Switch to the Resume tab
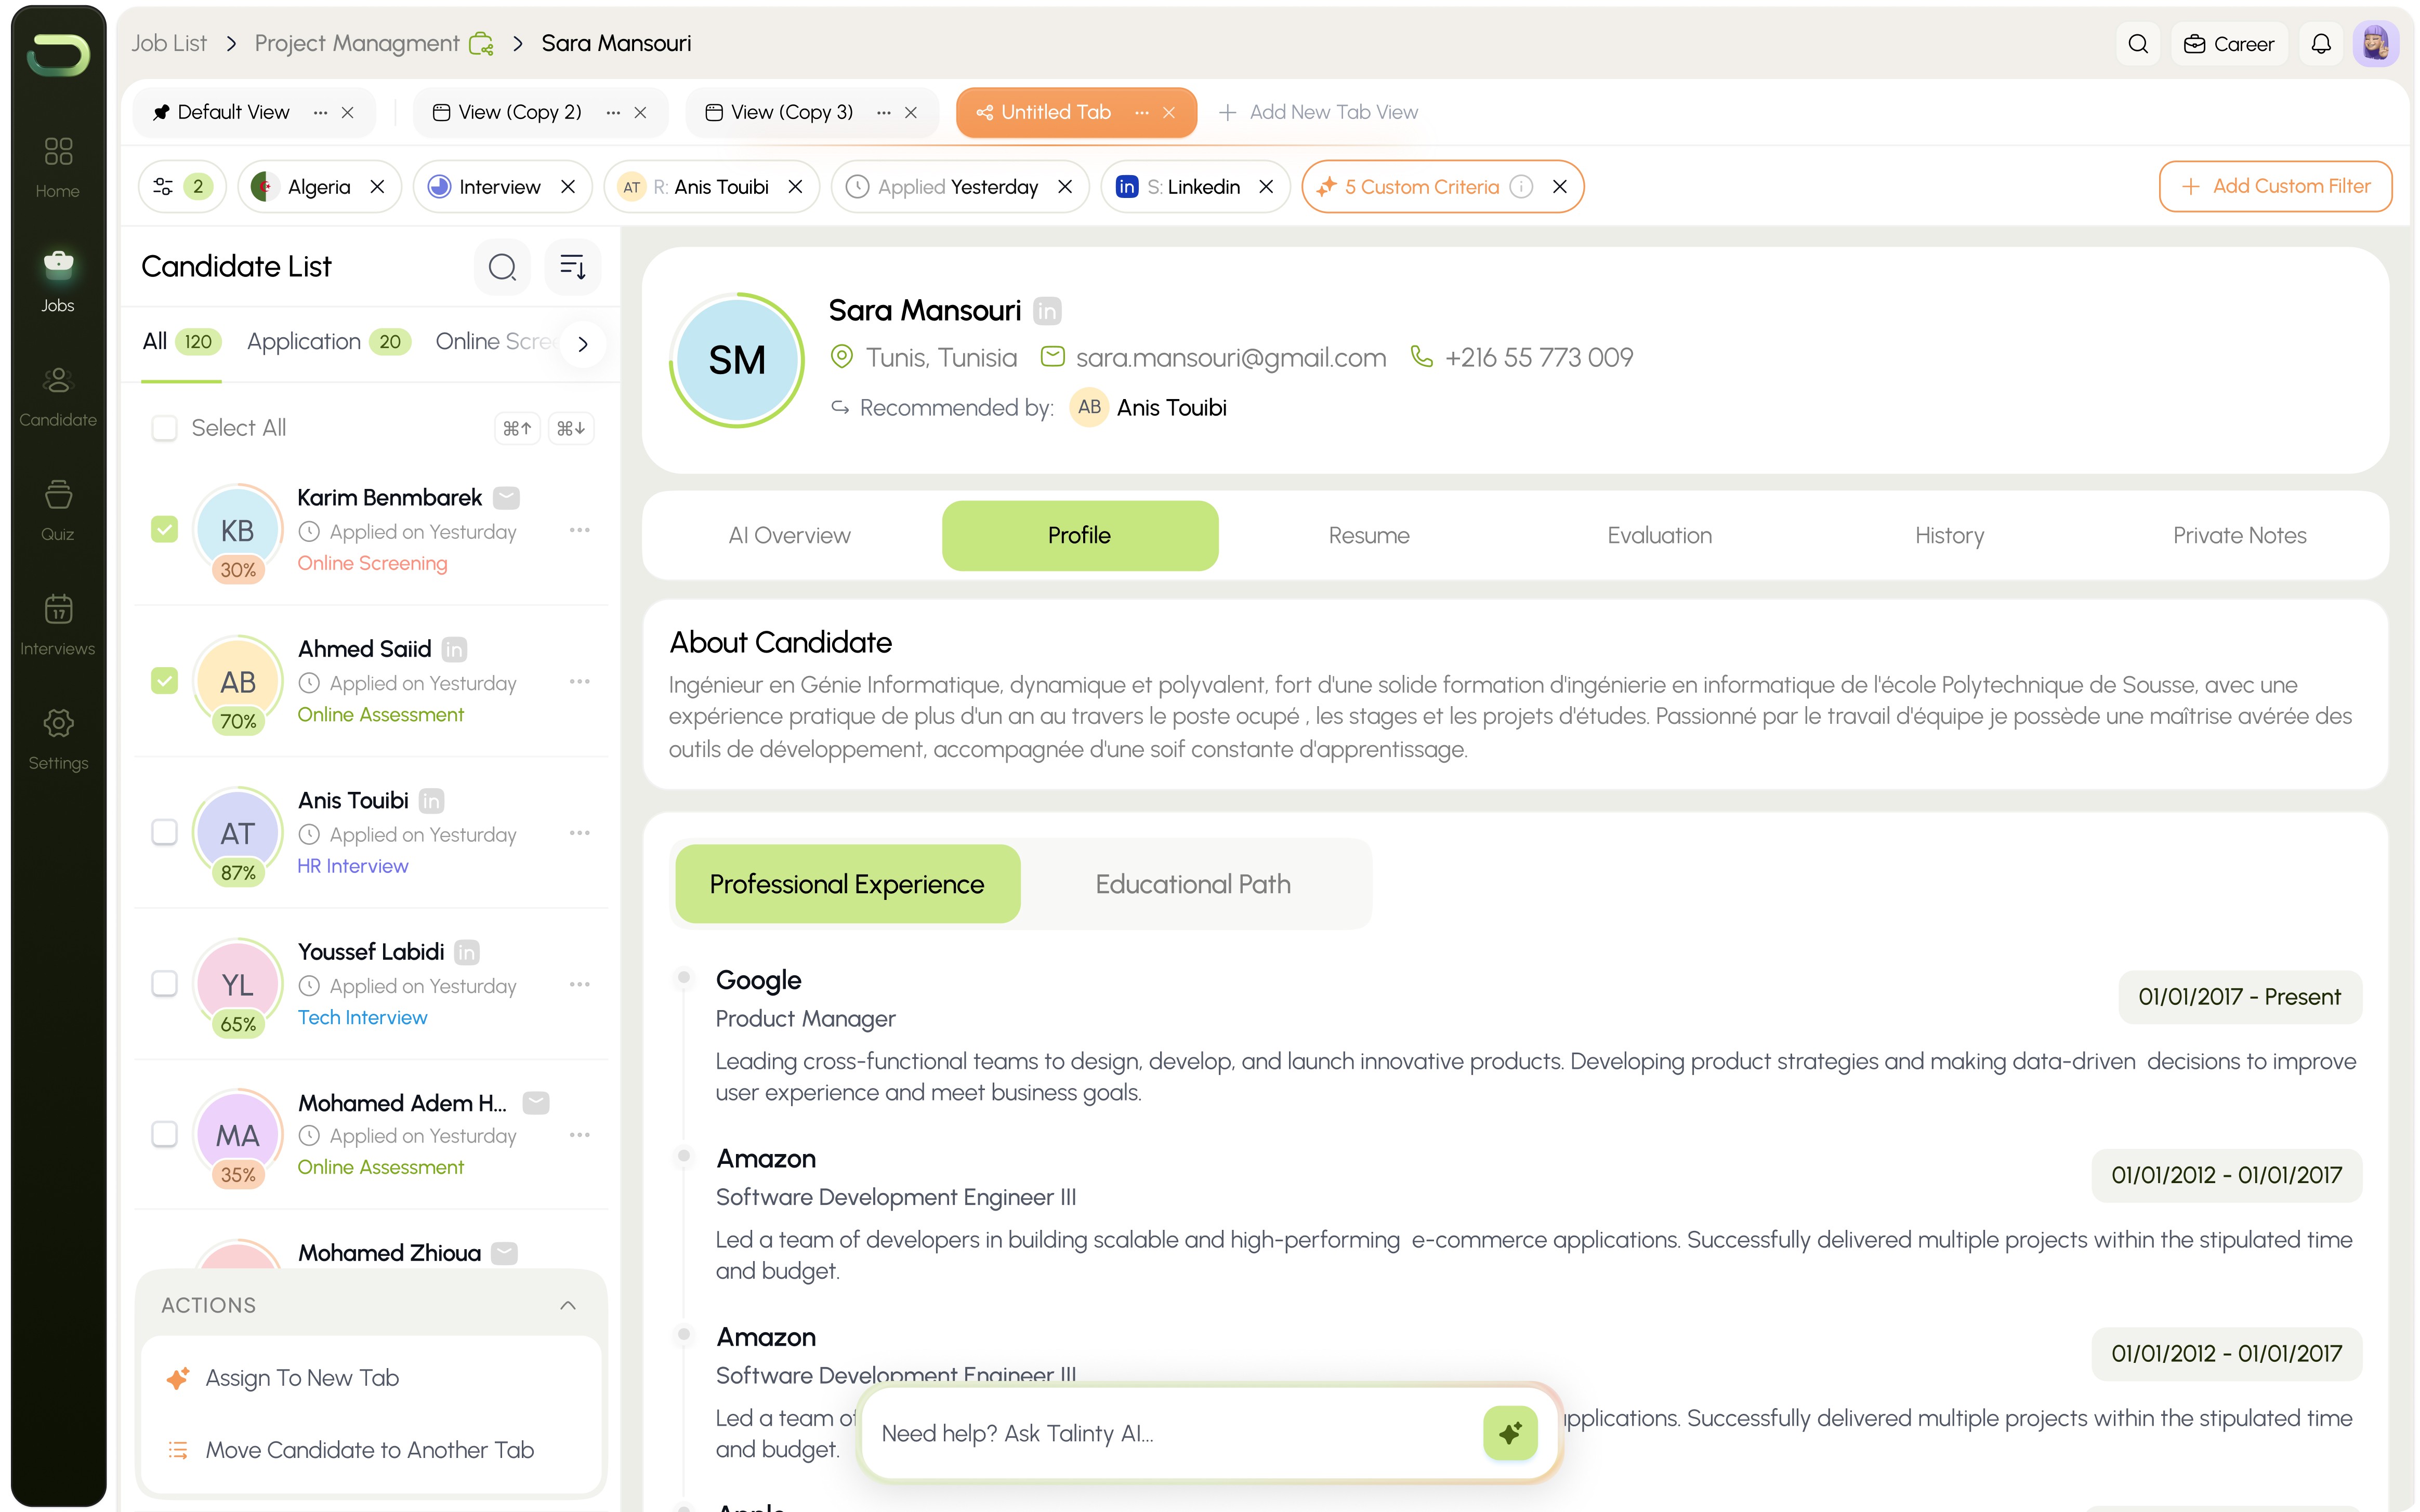 [1368, 535]
